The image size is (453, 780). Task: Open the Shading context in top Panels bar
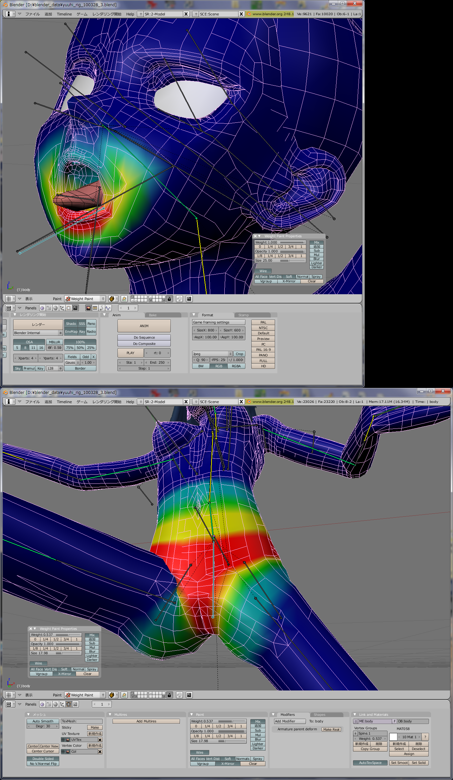56,308
